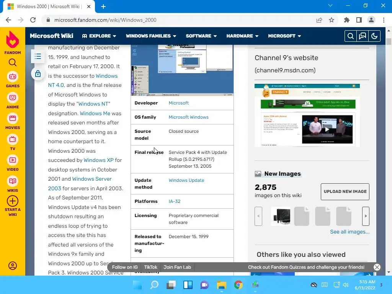The width and height of the screenshot is (392, 294).
Task: Open the Anime section icon
Action: pyautogui.click(x=13, y=98)
